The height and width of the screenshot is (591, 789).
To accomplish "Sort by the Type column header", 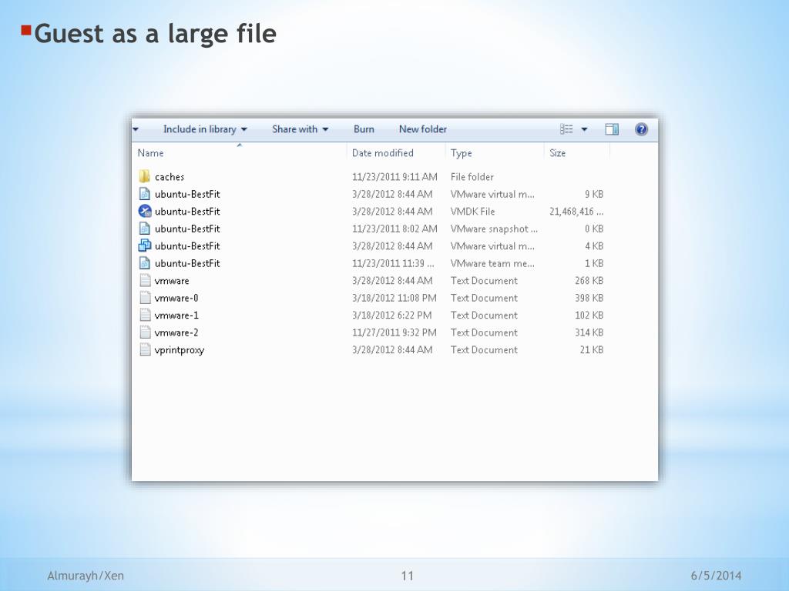I will (x=461, y=153).
